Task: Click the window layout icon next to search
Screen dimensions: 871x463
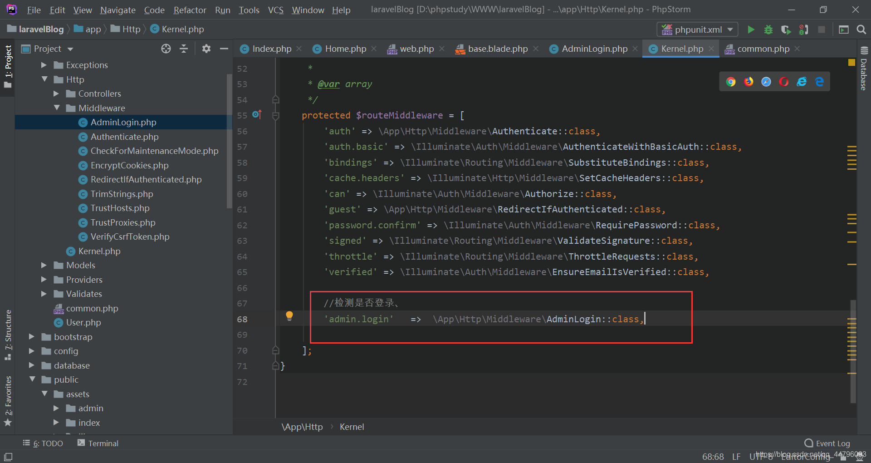Action: click(843, 30)
